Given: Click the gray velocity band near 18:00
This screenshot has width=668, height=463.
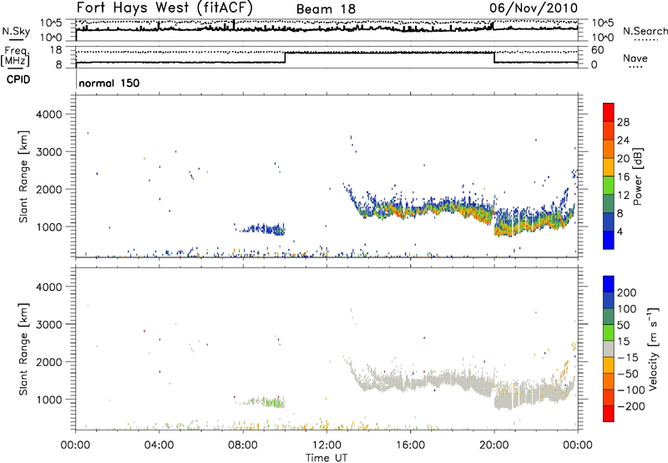Looking at the screenshot, I should point(453,379).
